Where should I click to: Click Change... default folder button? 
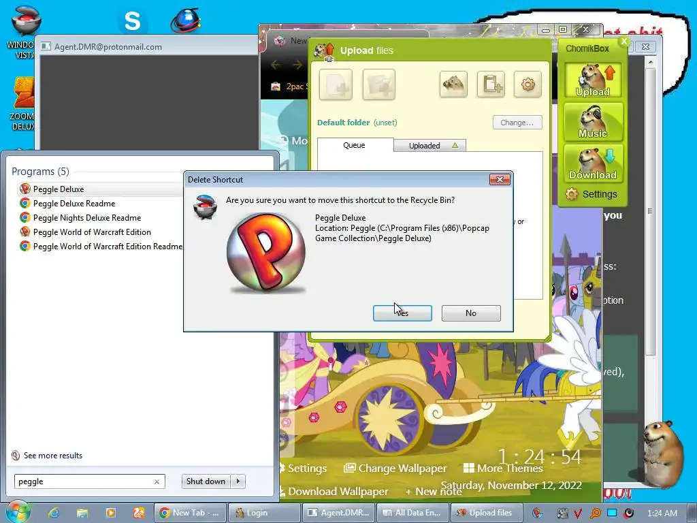[517, 123]
